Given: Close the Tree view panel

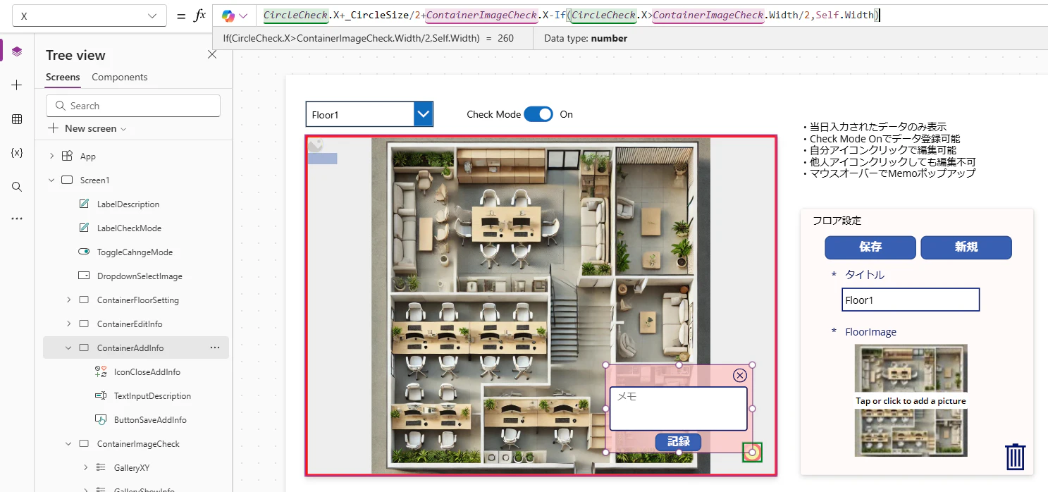Looking at the screenshot, I should [212, 54].
